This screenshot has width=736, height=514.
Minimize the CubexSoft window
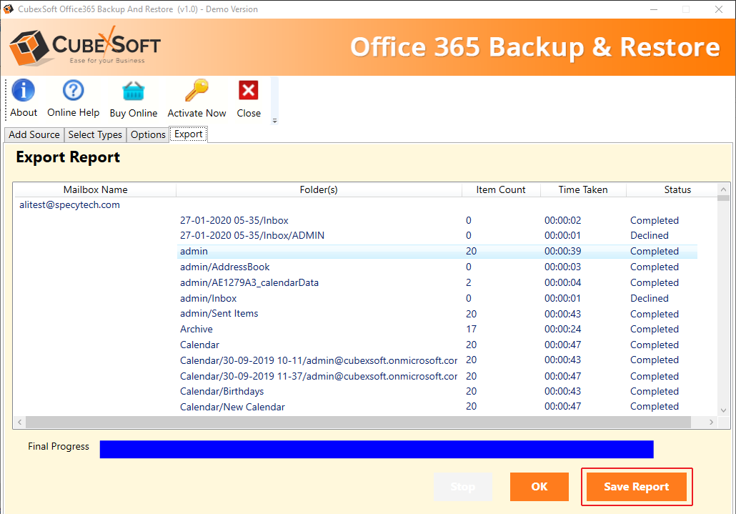pyautogui.click(x=653, y=9)
